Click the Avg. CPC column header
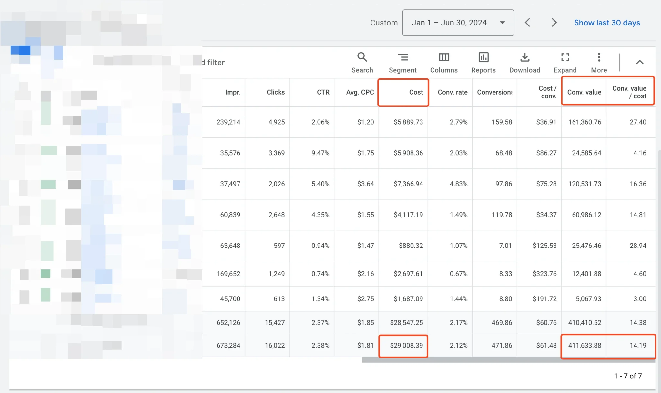The height and width of the screenshot is (393, 661). tap(360, 92)
